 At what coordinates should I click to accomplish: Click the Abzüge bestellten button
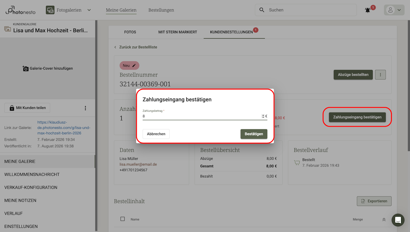click(x=353, y=75)
